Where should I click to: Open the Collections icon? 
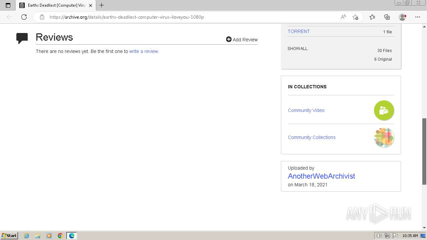387,17
